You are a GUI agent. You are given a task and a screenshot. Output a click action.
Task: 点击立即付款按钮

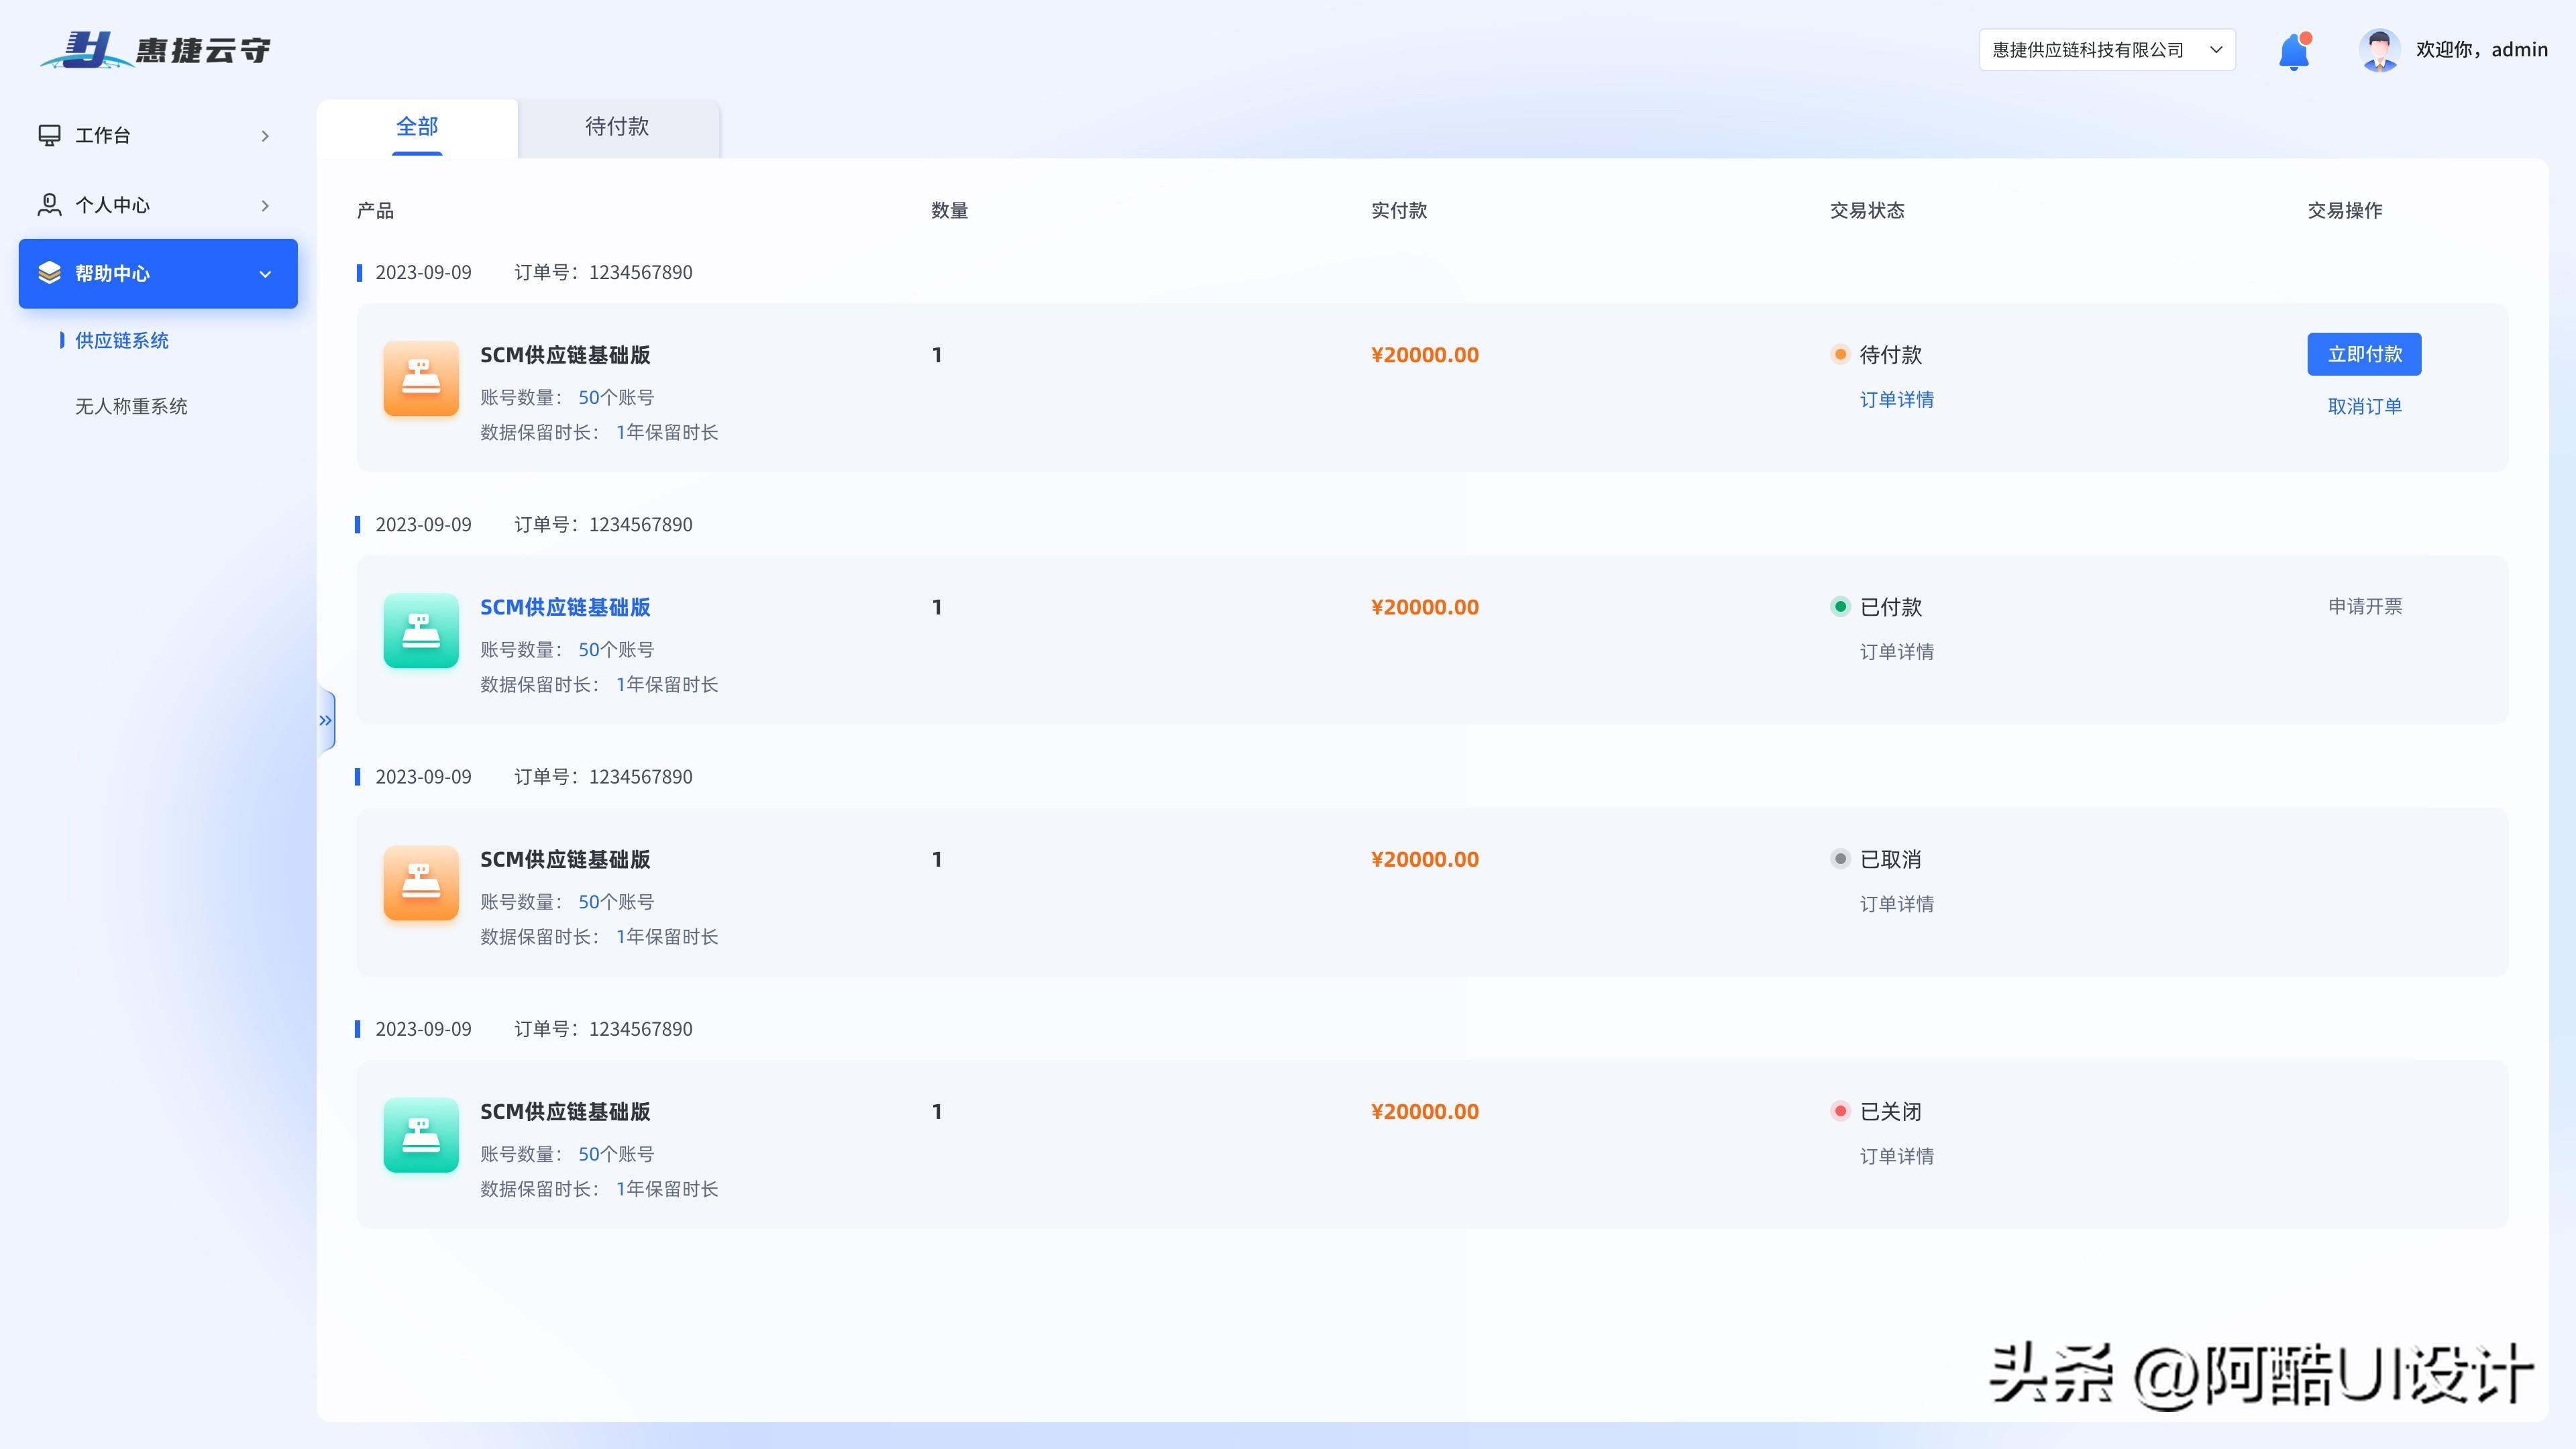(2364, 354)
